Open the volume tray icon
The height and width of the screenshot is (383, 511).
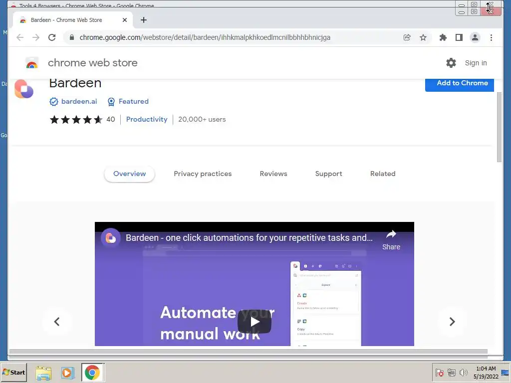(x=463, y=372)
